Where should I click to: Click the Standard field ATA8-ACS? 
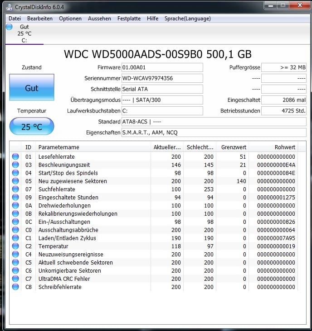tap(214, 122)
